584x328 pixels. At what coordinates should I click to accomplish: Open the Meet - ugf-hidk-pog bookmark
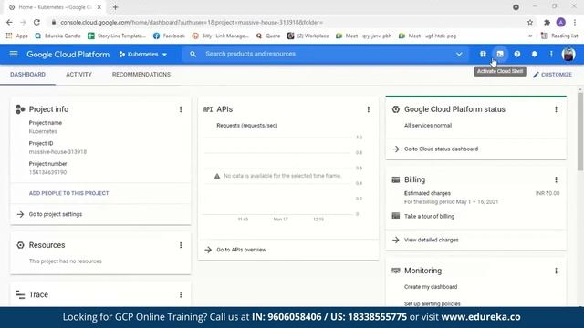pyautogui.click(x=427, y=36)
